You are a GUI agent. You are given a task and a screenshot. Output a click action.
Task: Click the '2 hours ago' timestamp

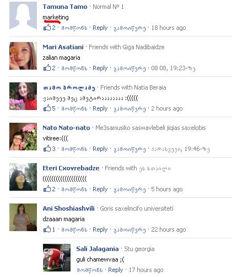pyautogui.click(x=167, y=108)
